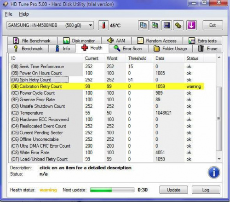Open the Disk monitor tab
230x202 pixels.
[x=79, y=41]
